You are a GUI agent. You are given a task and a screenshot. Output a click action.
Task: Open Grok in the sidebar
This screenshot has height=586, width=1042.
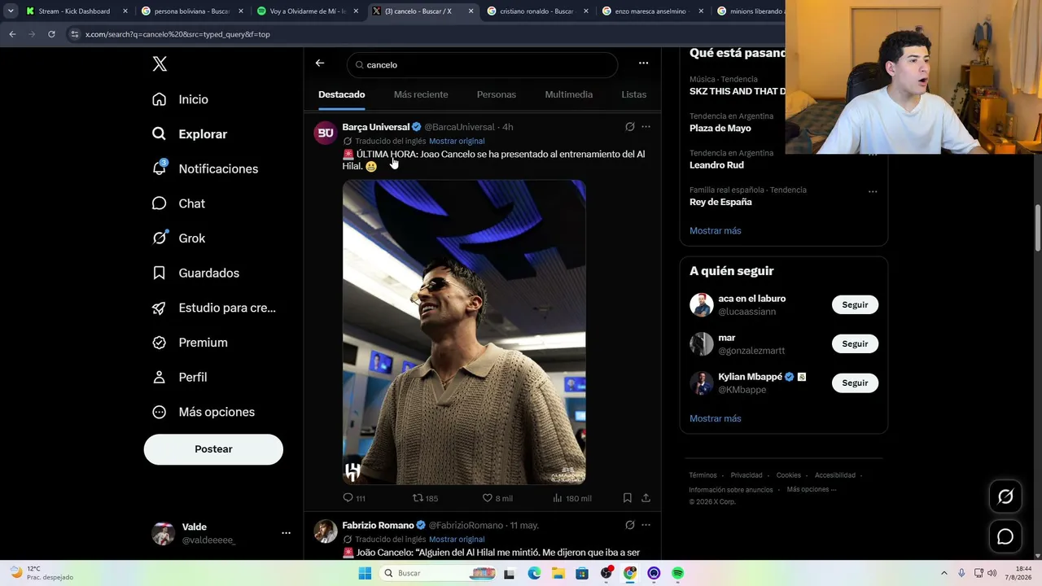pyautogui.click(x=177, y=238)
